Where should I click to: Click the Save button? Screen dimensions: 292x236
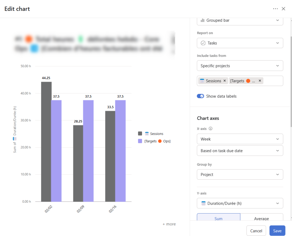pyautogui.click(x=277, y=231)
